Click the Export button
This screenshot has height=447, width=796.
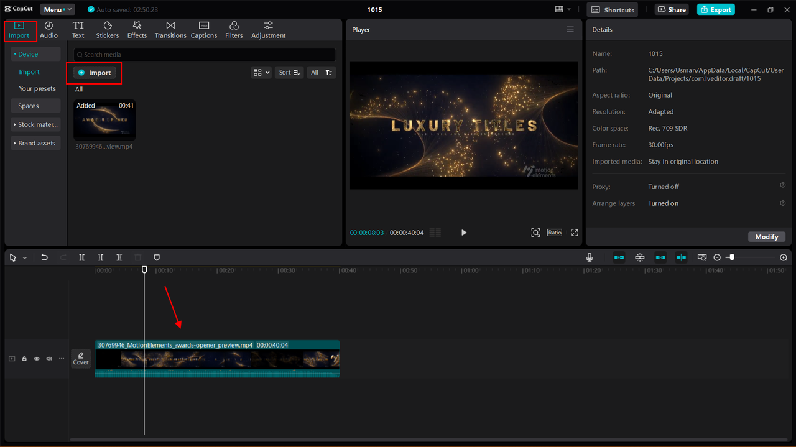click(716, 9)
